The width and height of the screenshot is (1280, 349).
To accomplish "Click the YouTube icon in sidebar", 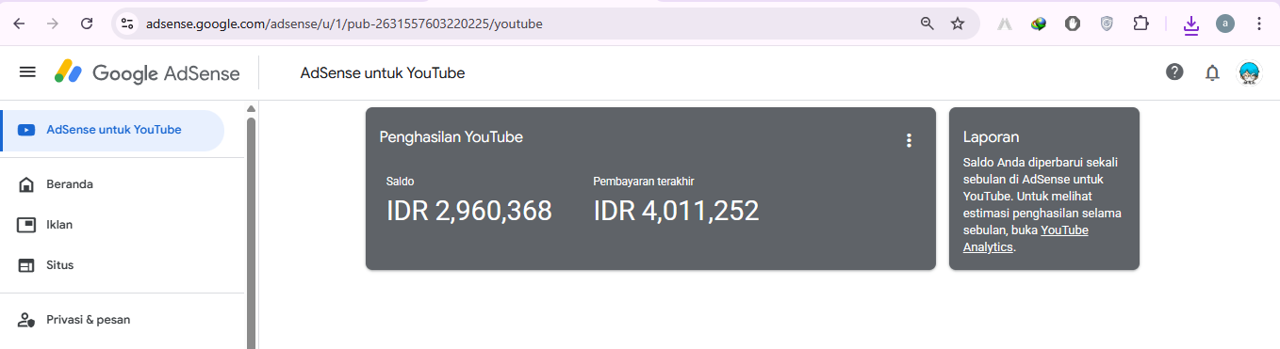I will (x=26, y=130).
